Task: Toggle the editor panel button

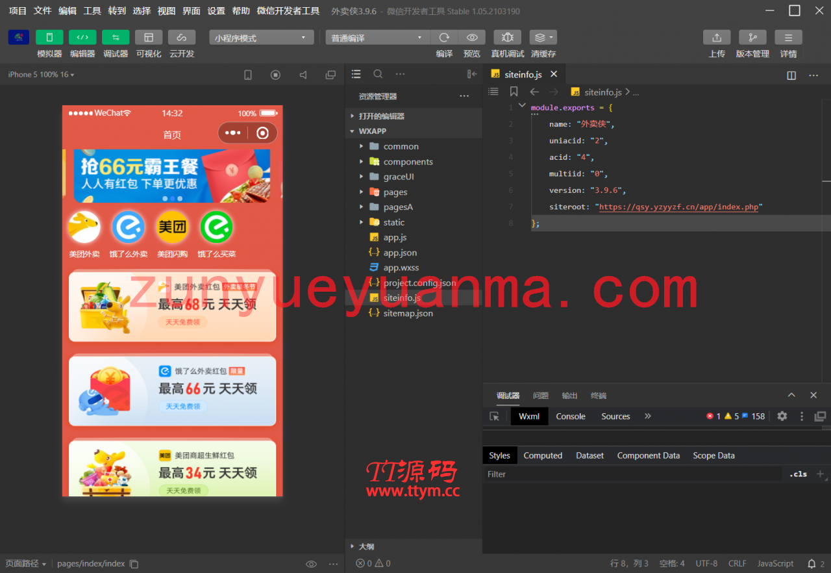Action: click(82, 38)
